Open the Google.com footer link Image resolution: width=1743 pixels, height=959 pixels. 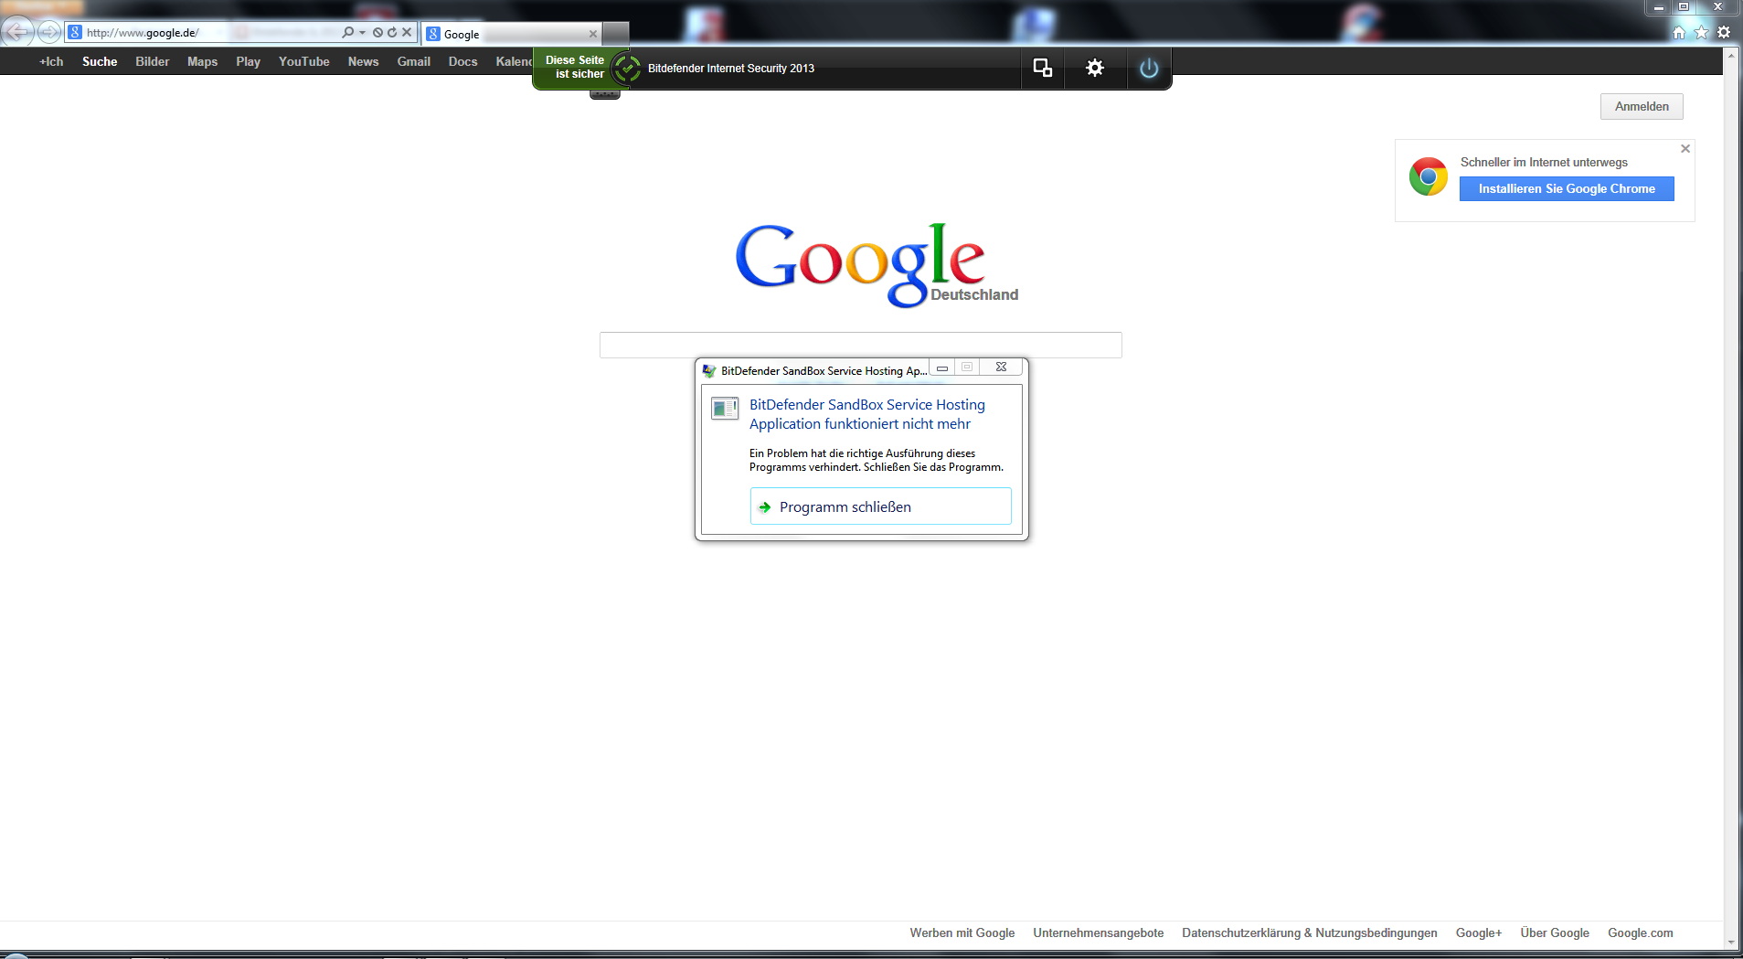coord(1641,932)
